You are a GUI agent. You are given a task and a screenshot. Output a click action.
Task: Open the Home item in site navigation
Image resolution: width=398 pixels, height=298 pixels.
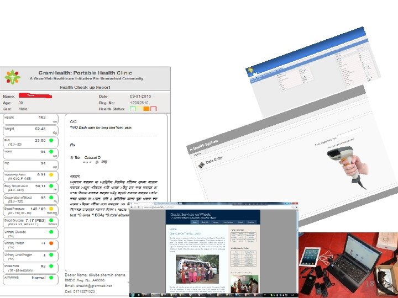195,222
